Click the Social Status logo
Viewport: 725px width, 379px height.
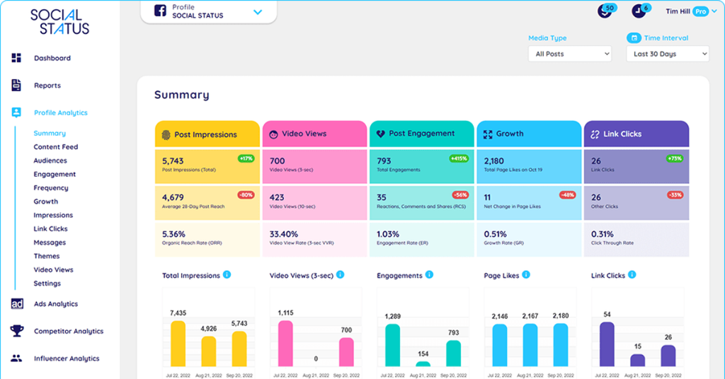pos(59,21)
